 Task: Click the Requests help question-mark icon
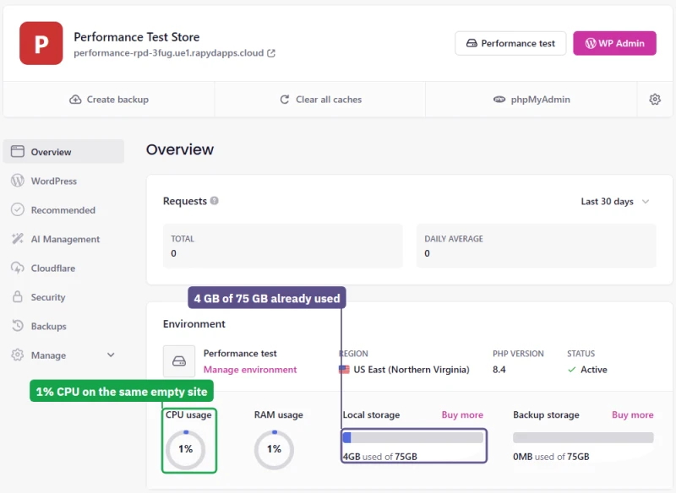pyautogui.click(x=215, y=201)
